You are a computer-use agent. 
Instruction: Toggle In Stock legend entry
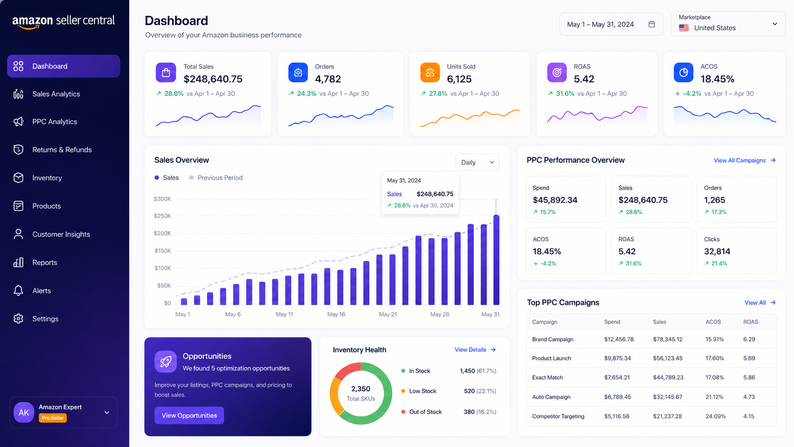tap(416, 371)
